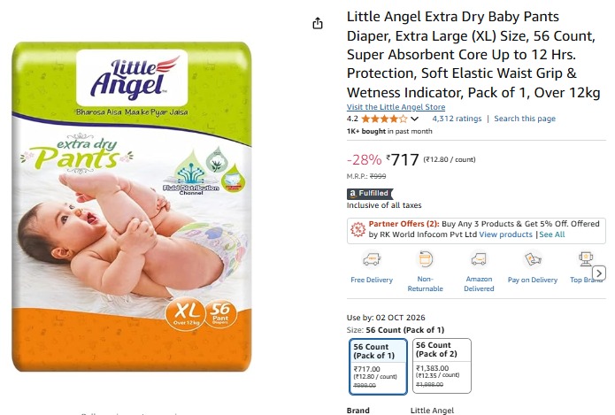
Task: Open See All partner offers
Action: [552, 234]
